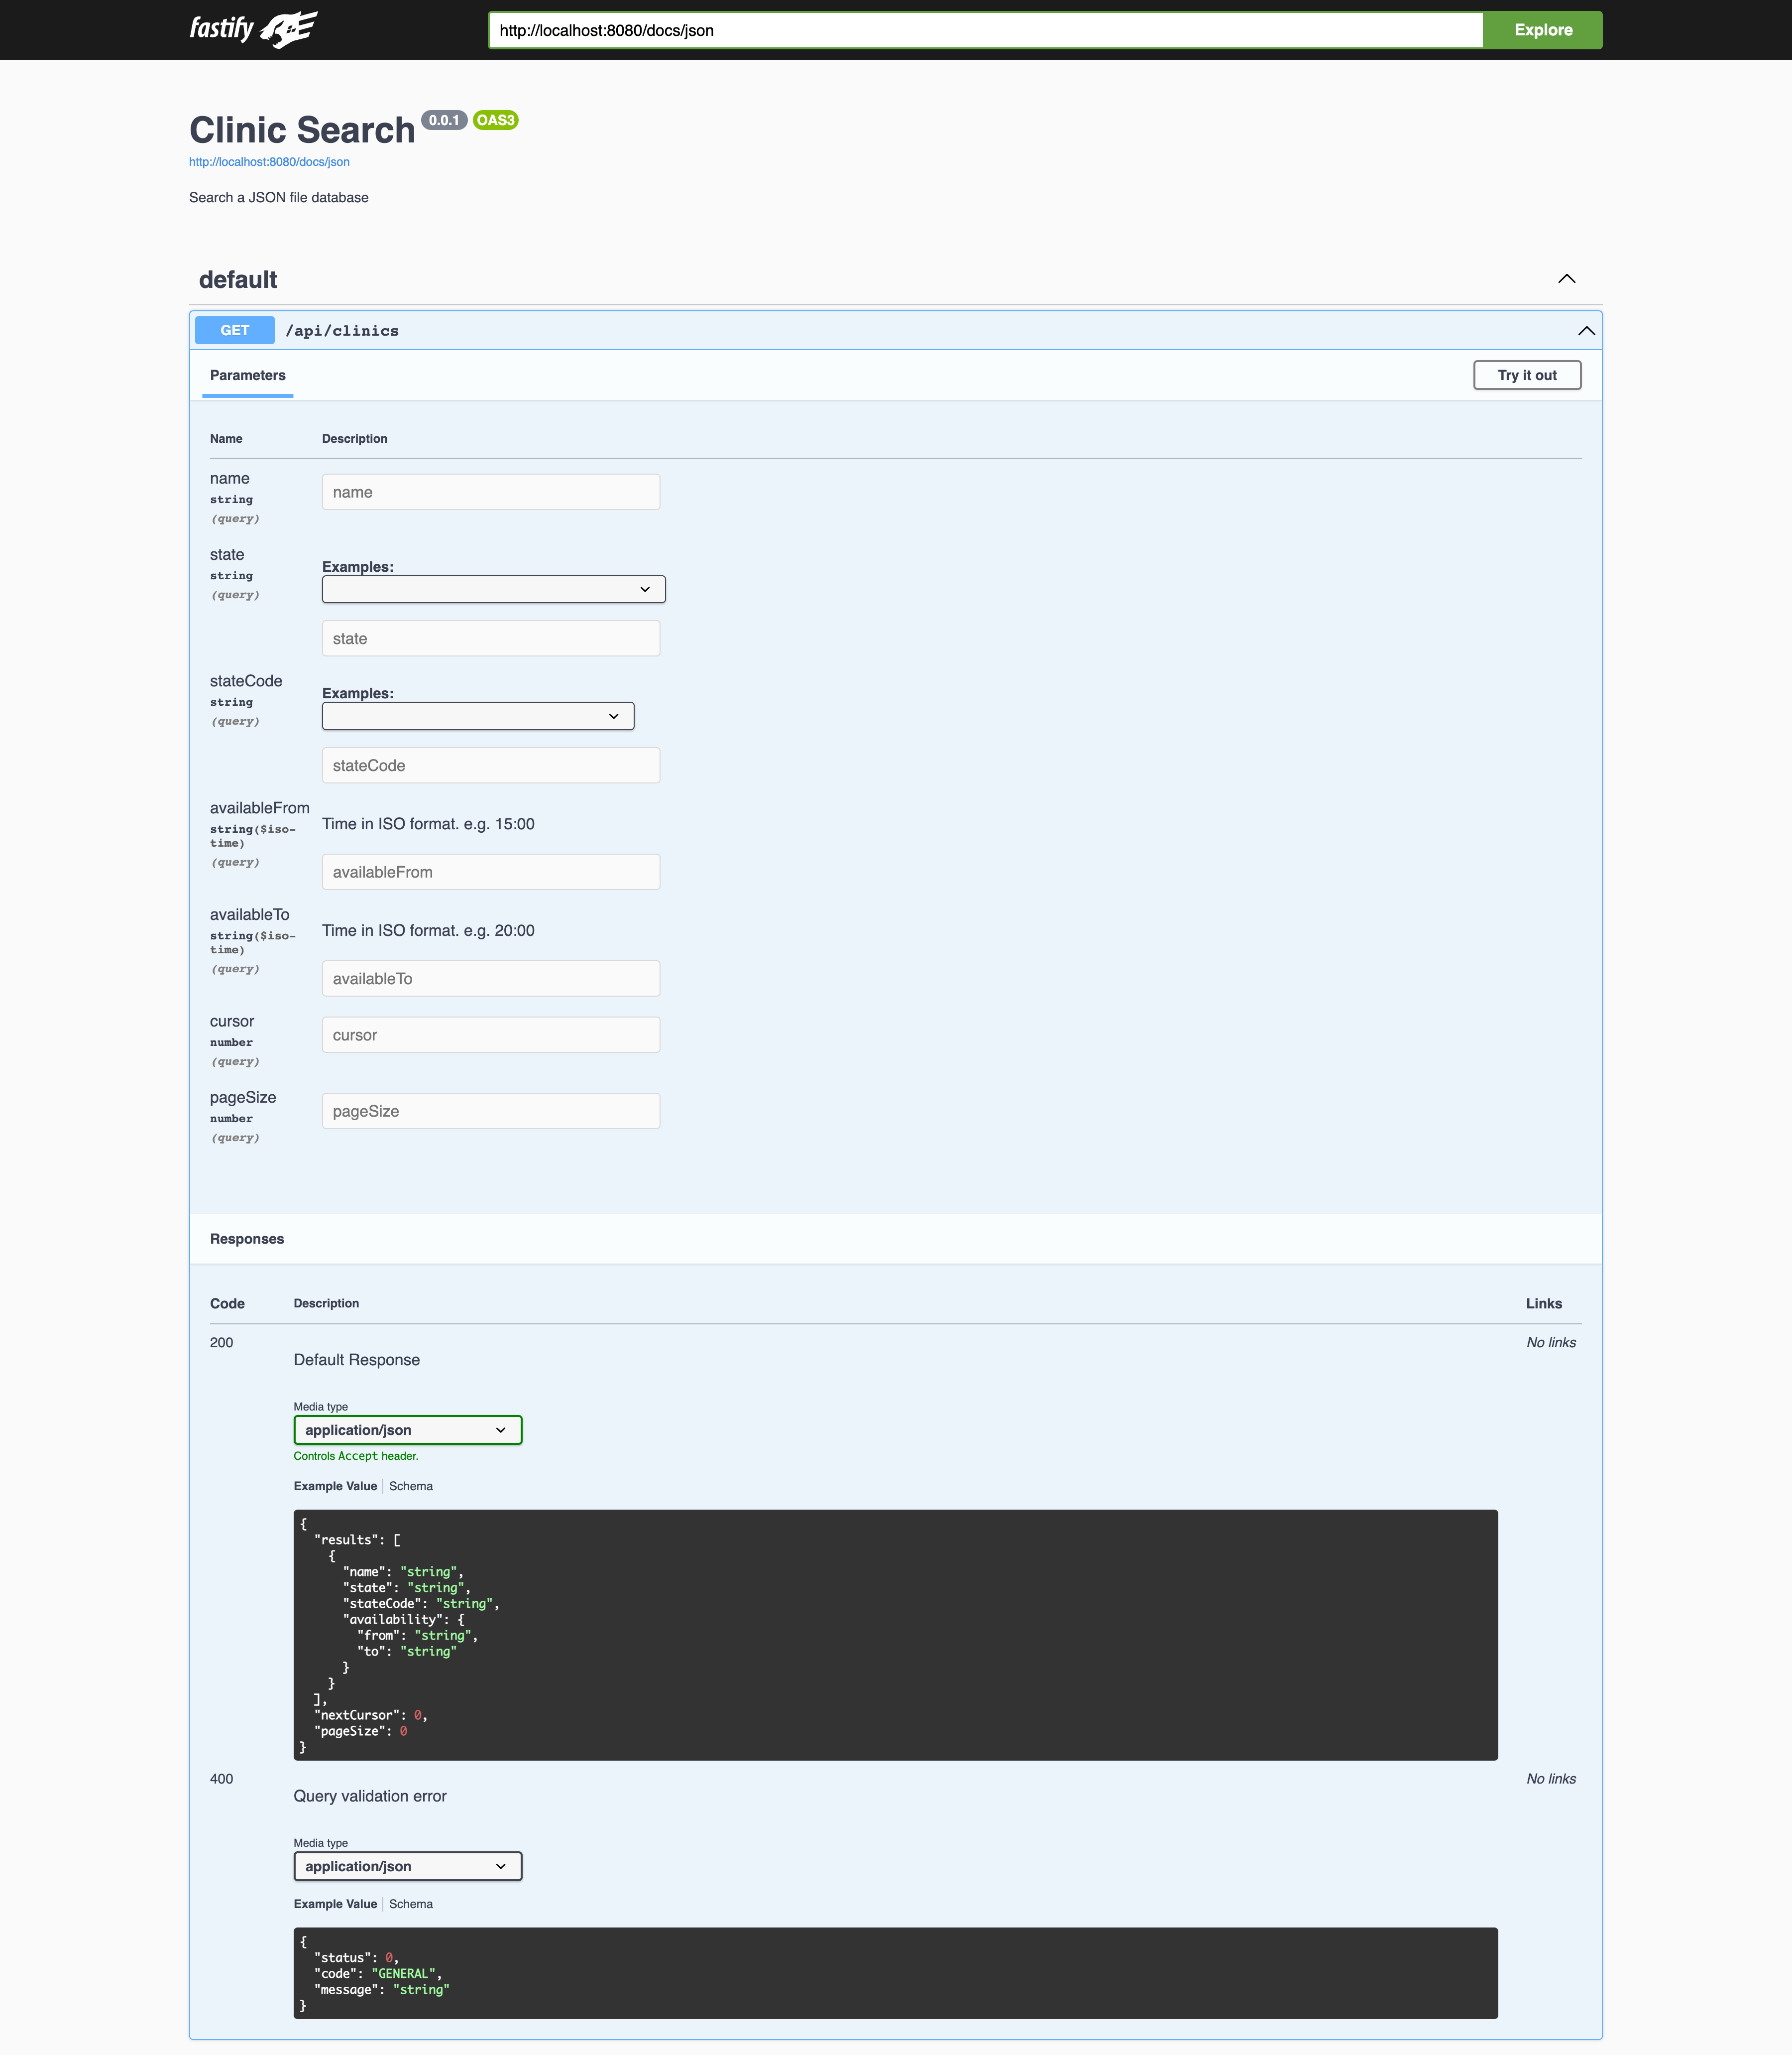1792x2055 pixels.
Task: Click the name parameter input
Action: coord(490,492)
